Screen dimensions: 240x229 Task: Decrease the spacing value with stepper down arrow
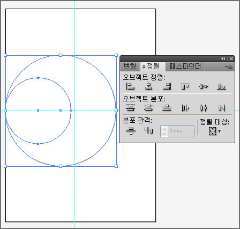(x=164, y=134)
